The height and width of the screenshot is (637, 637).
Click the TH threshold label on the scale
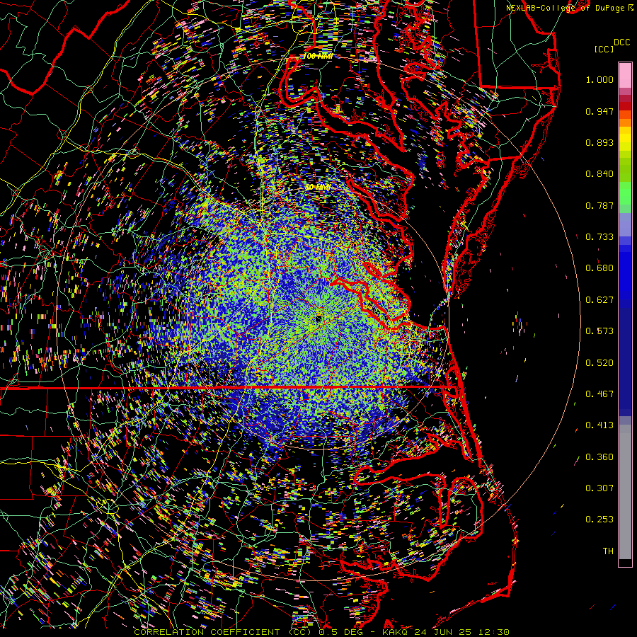(x=608, y=551)
